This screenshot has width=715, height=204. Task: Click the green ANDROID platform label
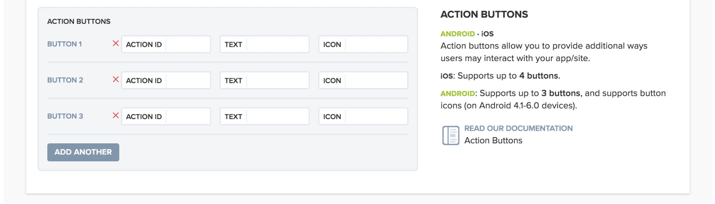point(458,34)
